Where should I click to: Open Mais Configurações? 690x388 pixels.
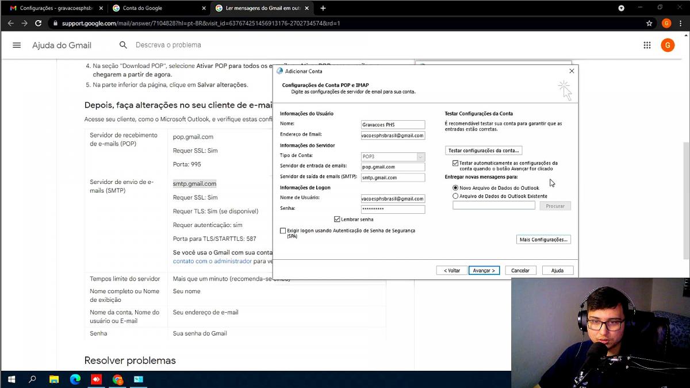(x=543, y=240)
